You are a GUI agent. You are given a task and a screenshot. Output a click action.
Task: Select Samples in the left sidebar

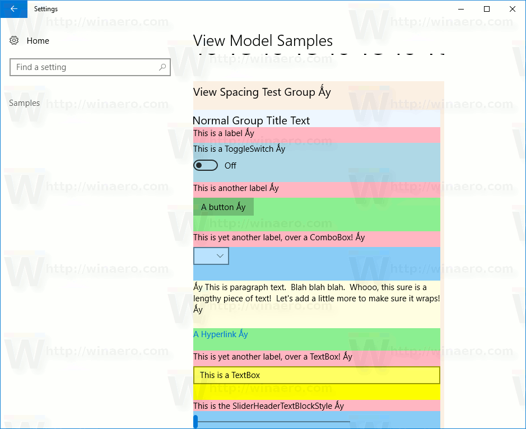click(x=25, y=102)
